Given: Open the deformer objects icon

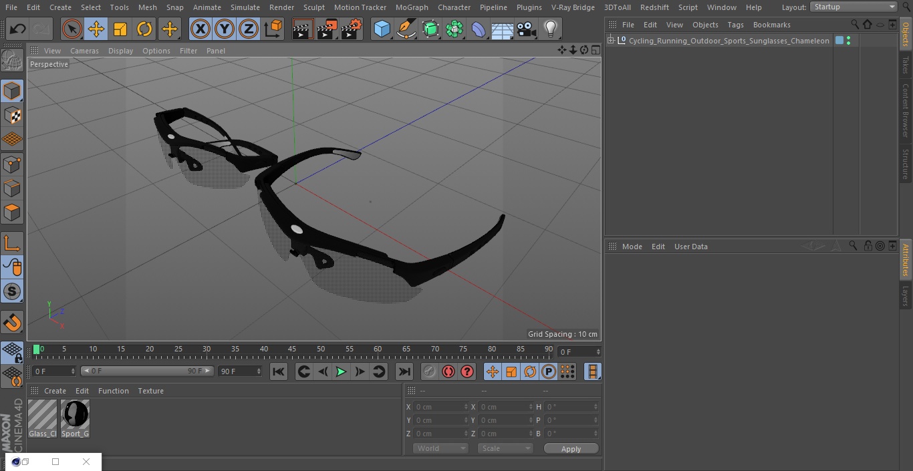Looking at the screenshot, I should 479,29.
